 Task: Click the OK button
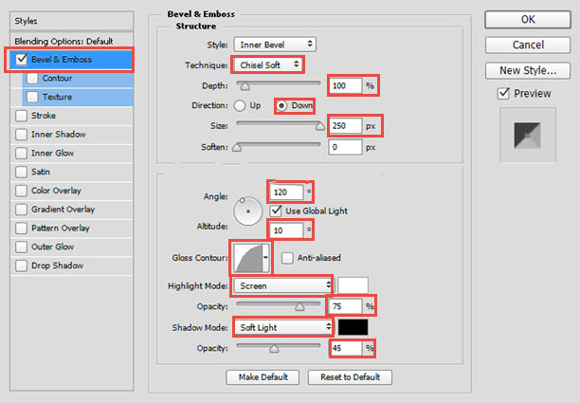click(x=528, y=19)
